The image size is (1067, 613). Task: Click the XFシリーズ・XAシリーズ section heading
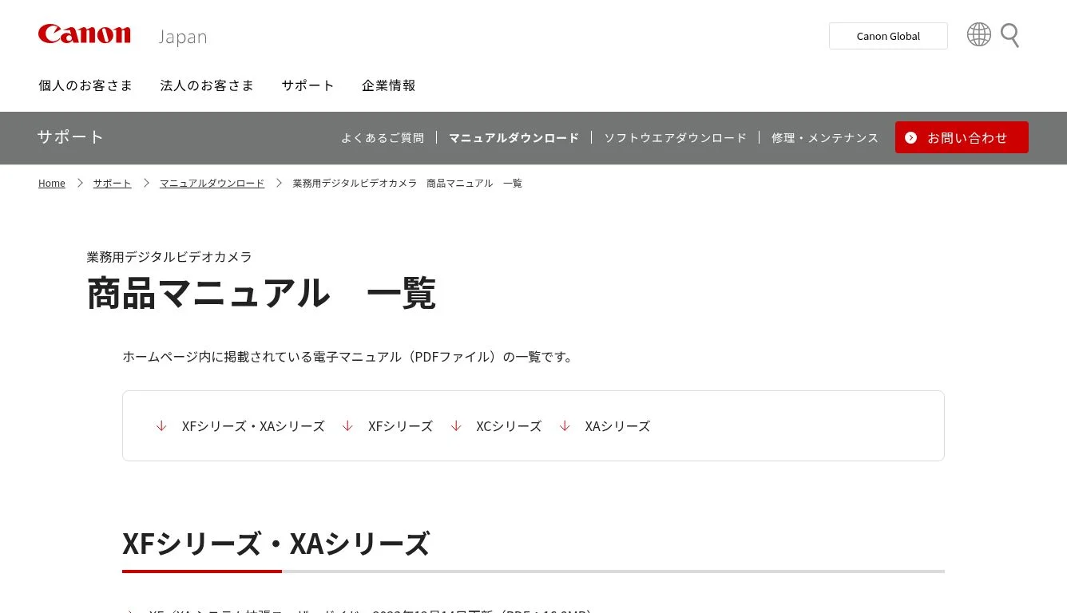[x=276, y=544]
